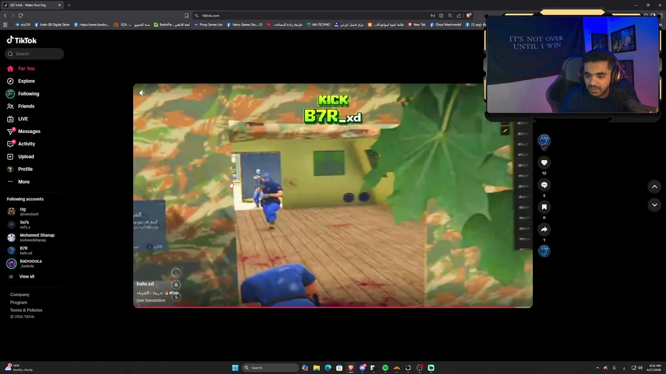Image resolution: width=666 pixels, height=374 pixels.
Task: Open the Company footer link
Action: pos(20,295)
